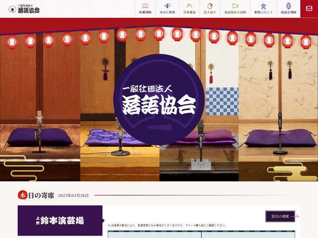The height and width of the screenshot is (238, 318).
Task: Click the central 一般社団法人 落語協会 emblem
Action: point(159,100)
